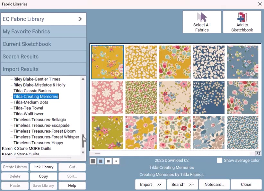The width and height of the screenshot is (264, 191).
Task: Click the Add to Sketchbook icon button
Action: click(242, 22)
